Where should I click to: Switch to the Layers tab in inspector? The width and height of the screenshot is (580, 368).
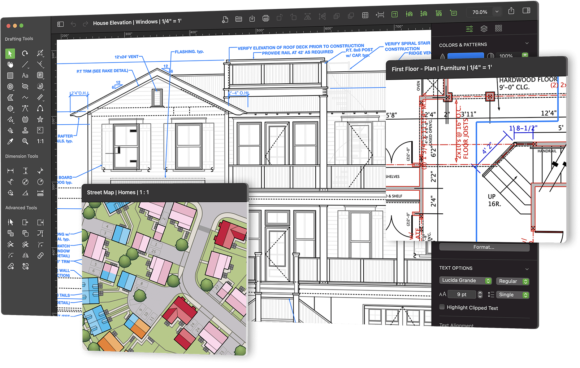click(484, 28)
